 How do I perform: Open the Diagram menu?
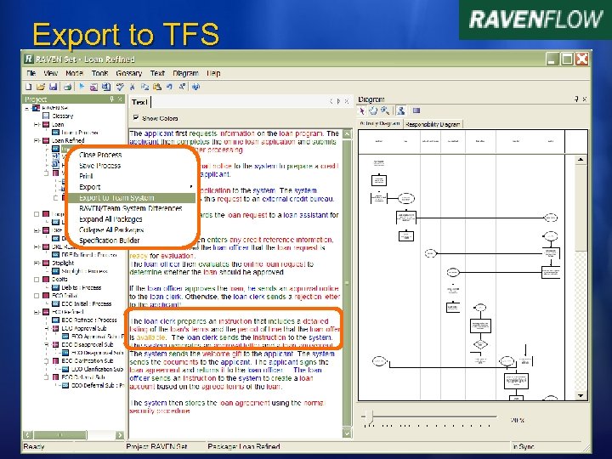(x=185, y=73)
